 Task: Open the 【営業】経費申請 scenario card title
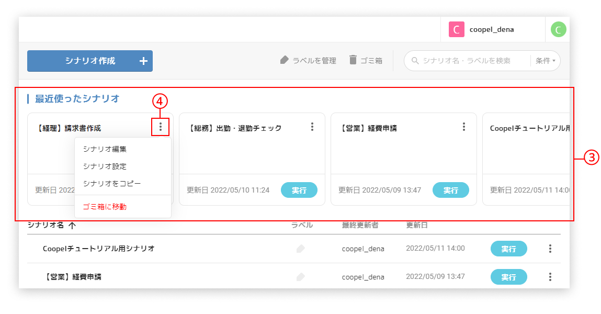pyautogui.click(x=368, y=128)
